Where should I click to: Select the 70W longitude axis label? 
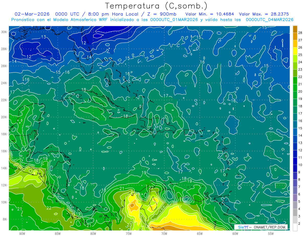pos(164,234)
